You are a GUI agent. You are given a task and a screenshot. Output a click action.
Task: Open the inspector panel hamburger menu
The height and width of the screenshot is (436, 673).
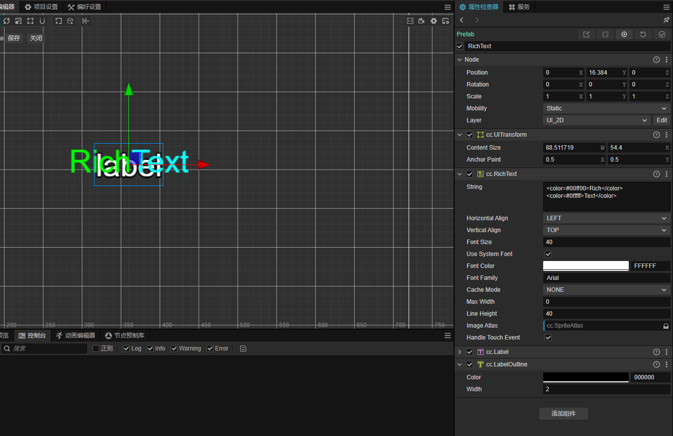(x=667, y=7)
